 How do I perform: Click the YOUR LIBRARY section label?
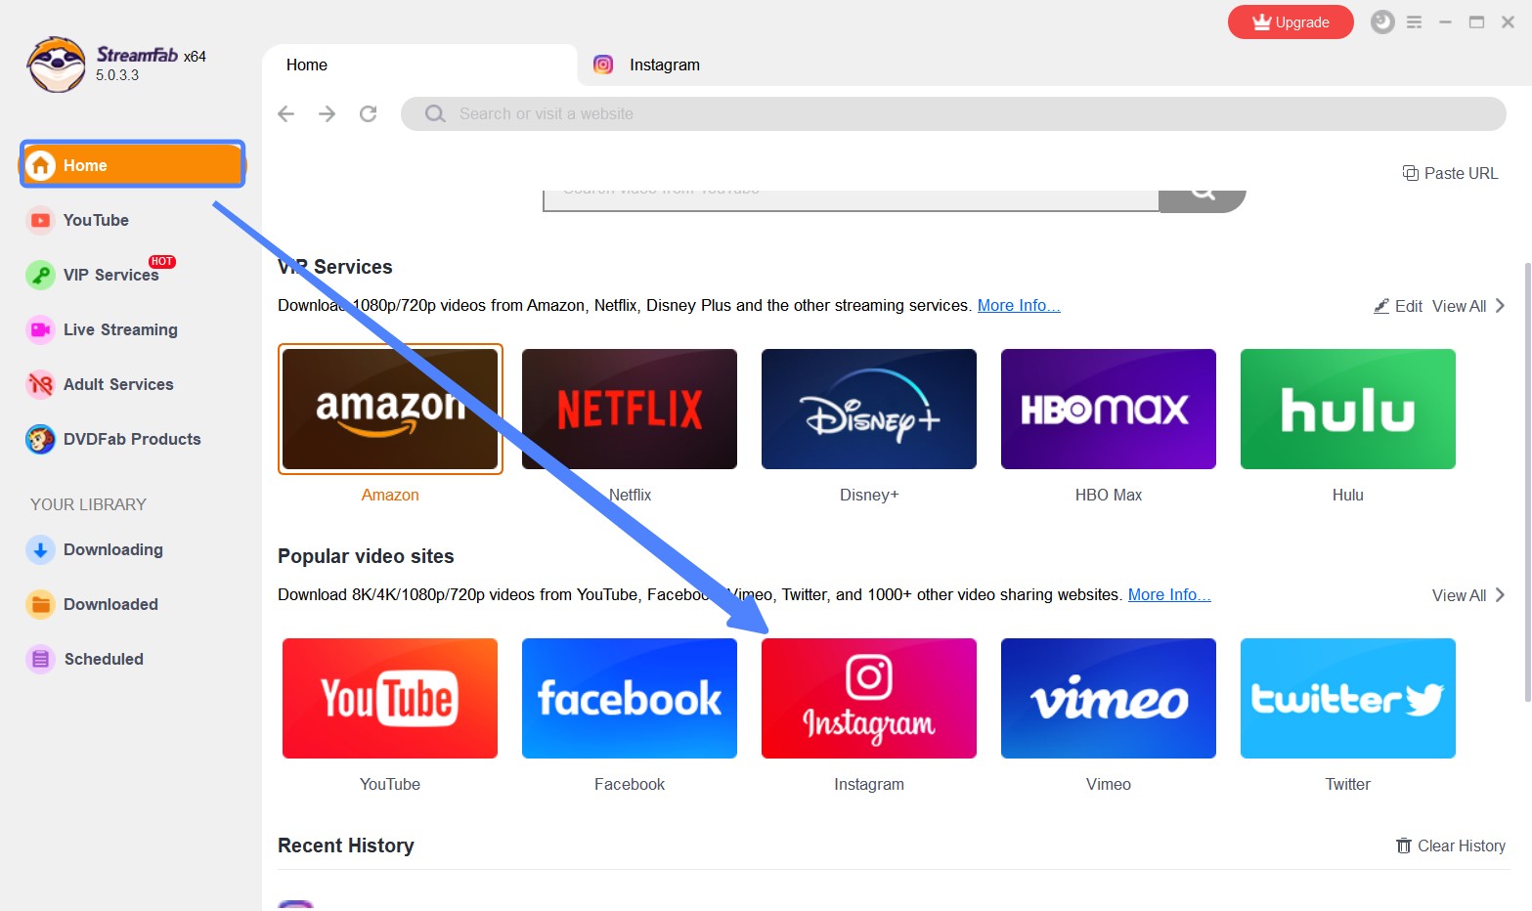tap(88, 504)
